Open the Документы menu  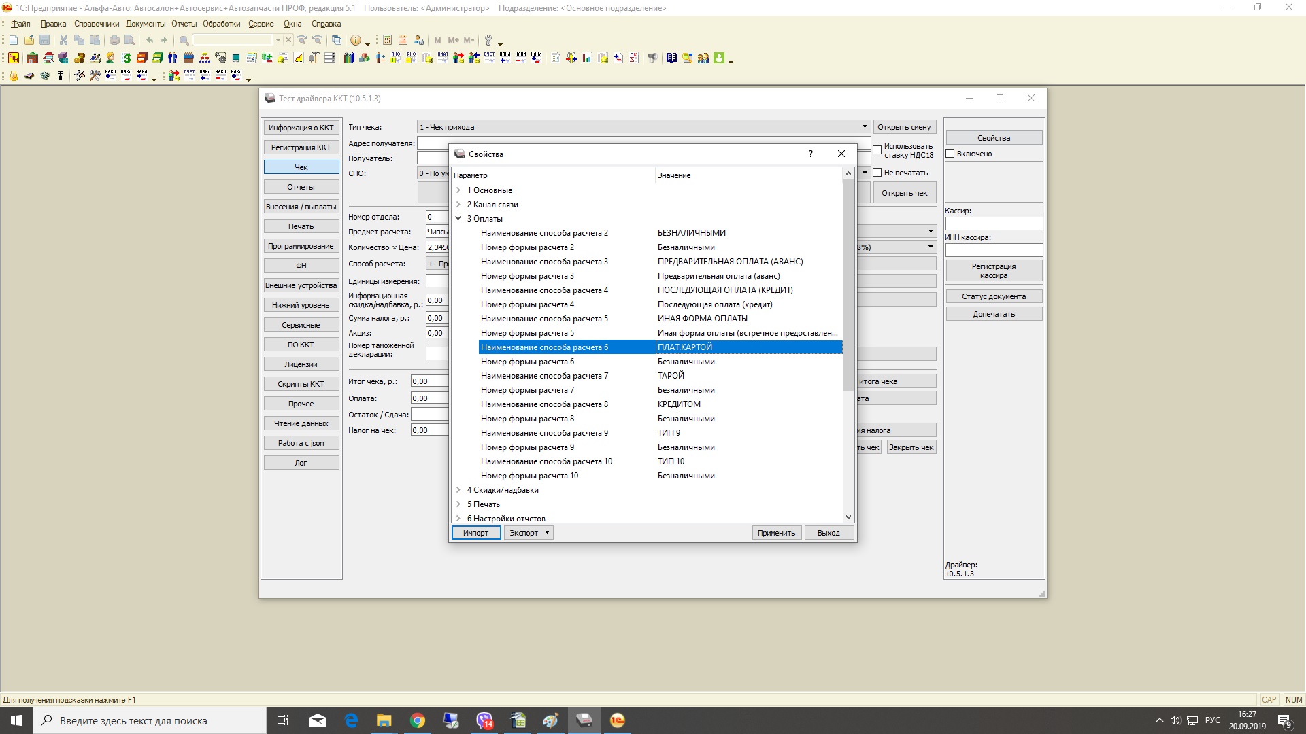click(x=146, y=24)
